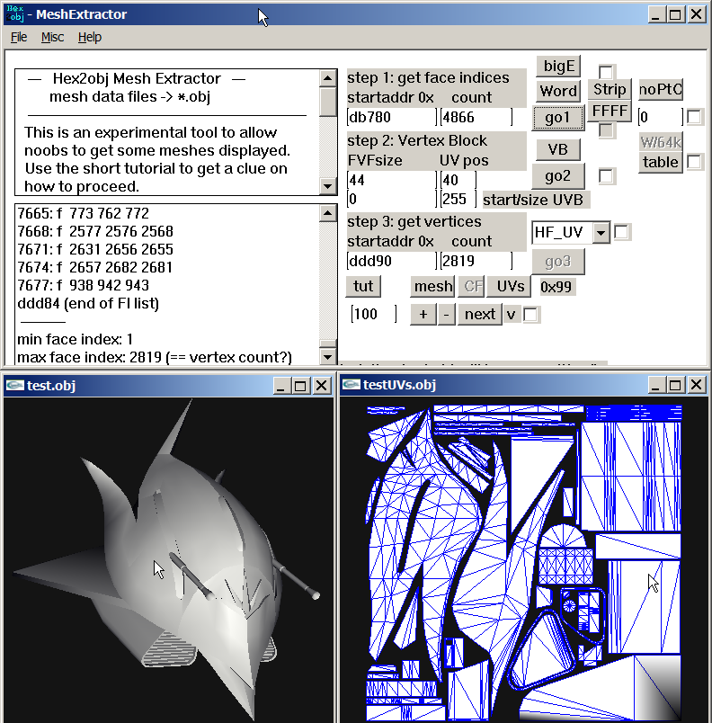
Task: Open the Misc menu
Action: pyautogui.click(x=52, y=37)
